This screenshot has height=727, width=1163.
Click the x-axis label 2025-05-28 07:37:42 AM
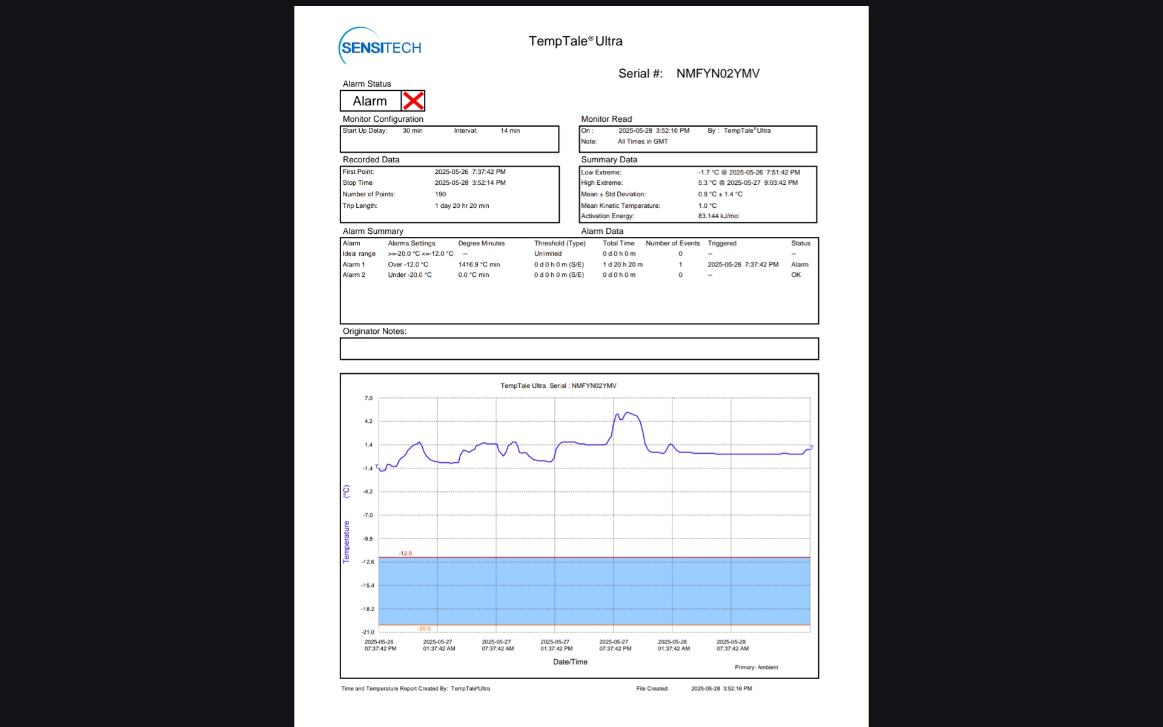coord(732,645)
